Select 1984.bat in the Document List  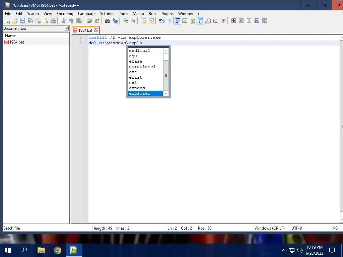(36, 42)
